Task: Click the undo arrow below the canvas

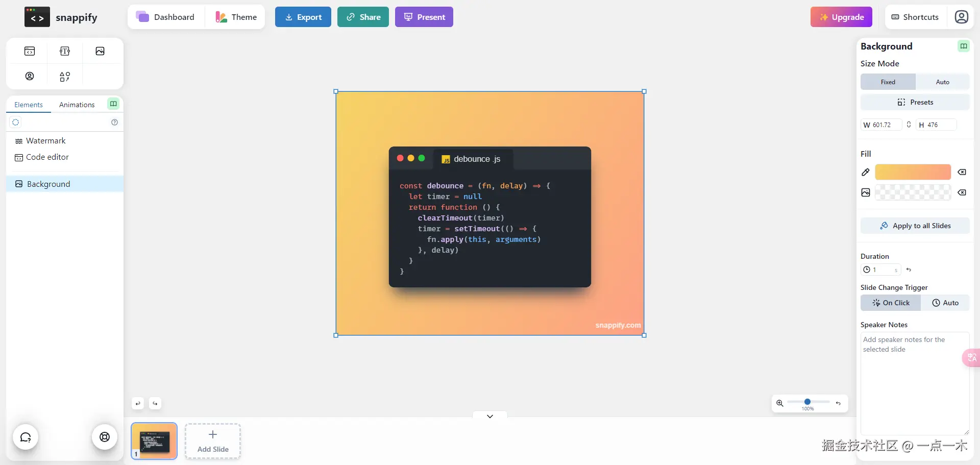Action: (x=138, y=403)
